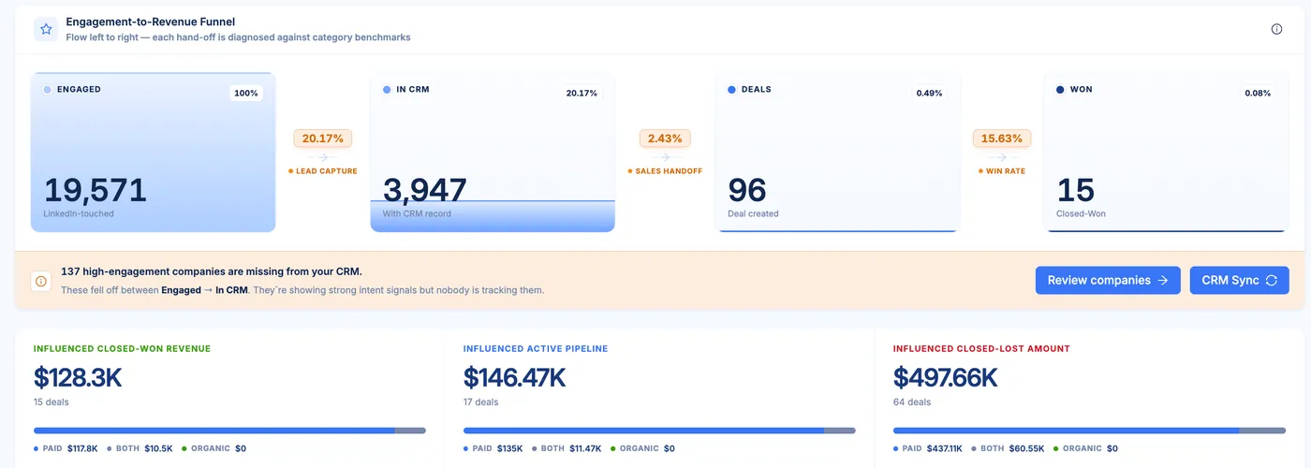Click the star icon beside funnel title

pos(46,29)
